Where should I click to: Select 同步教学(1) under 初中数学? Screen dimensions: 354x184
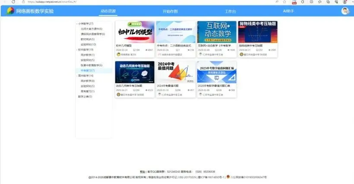point(88,55)
